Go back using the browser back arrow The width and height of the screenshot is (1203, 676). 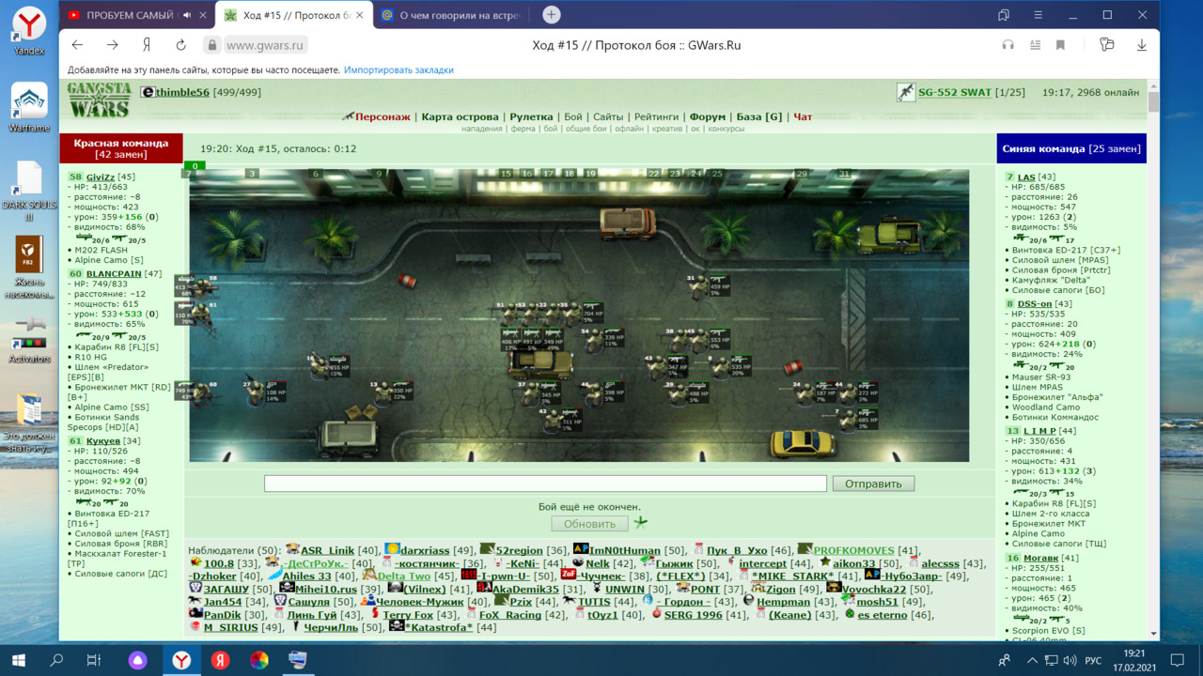[77, 45]
